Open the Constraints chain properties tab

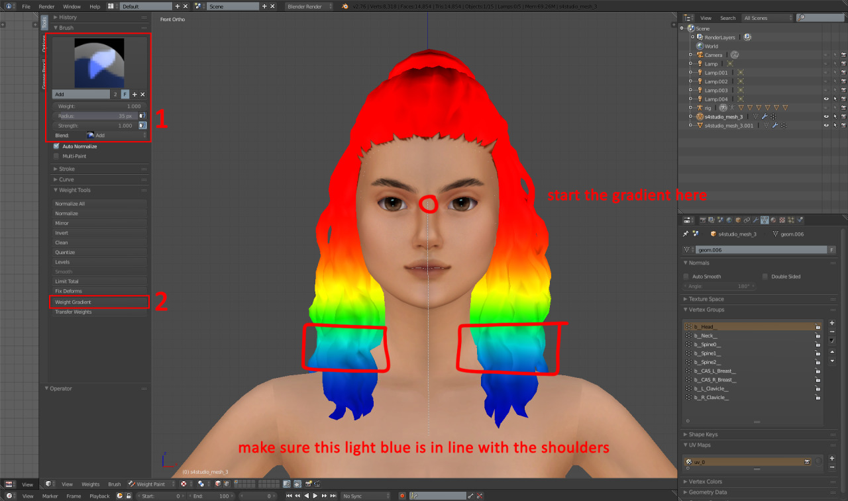[x=747, y=220]
